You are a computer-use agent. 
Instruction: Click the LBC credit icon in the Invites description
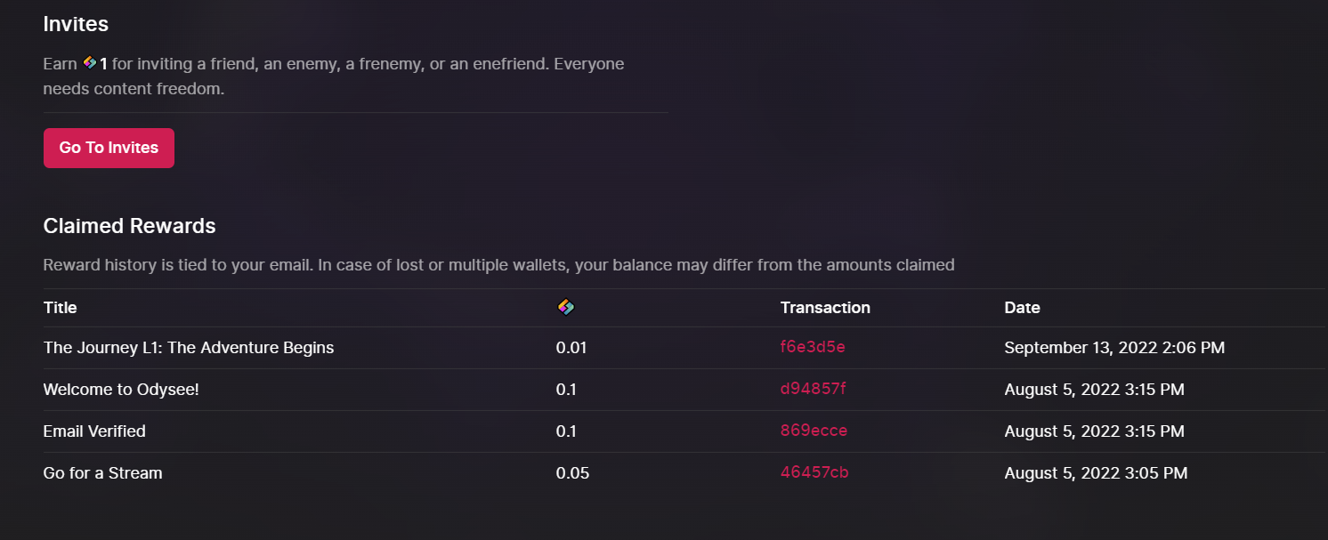tap(90, 63)
